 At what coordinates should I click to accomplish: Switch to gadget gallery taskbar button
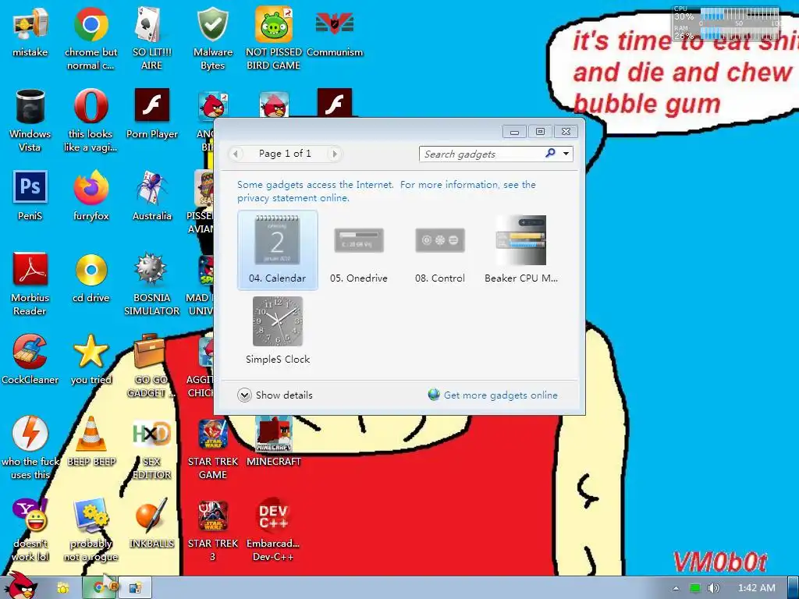pyautogui.click(x=135, y=588)
